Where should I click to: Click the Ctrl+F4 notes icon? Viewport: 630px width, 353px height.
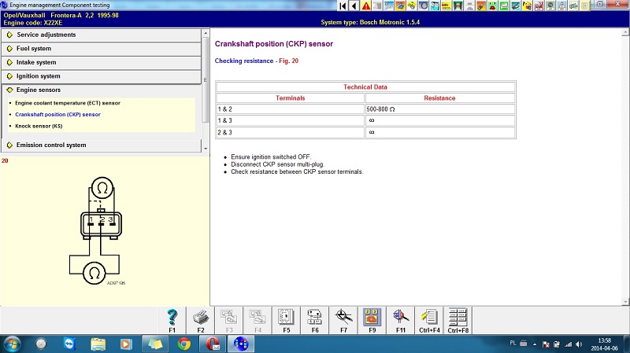(429, 318)
